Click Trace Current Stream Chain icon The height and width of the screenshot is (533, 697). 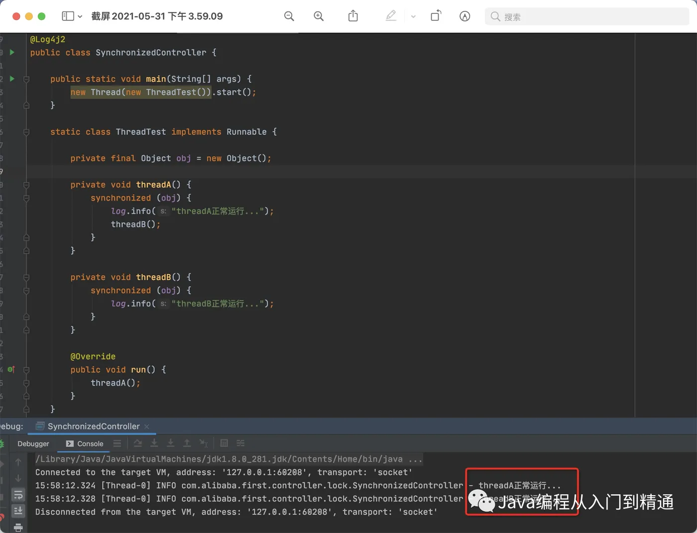pyautogui.click(x=240, y=443)
